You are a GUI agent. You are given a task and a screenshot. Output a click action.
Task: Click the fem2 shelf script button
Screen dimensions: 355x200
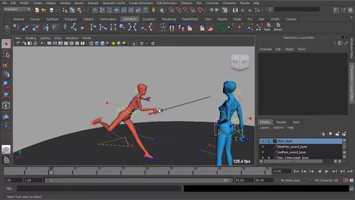pyautogui.click(x=278, y=27)
